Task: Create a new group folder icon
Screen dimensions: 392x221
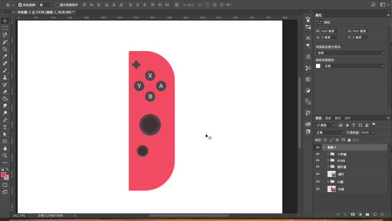Action: tap(367, 214)
